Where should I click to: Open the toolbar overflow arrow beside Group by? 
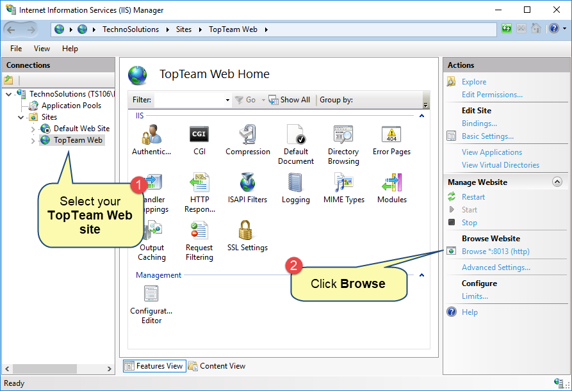pos(425,105)
